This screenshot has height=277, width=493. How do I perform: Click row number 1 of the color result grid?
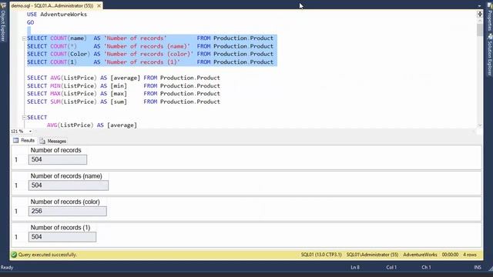16,212
